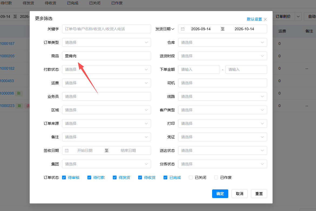Expand the 送达状态 dropdown
The image size is (316, 211).
(x=222, y=151)
